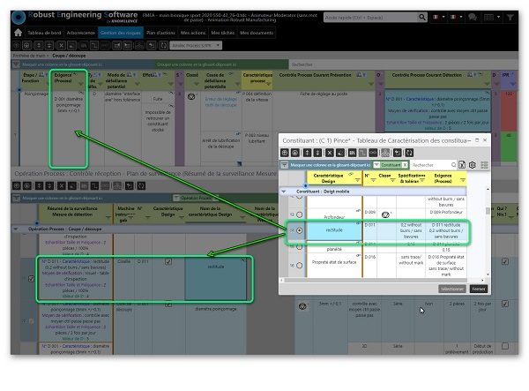Viewport: 529px width, 391px height.
Task: Click the Excel export icon in dialog
Action: coord(461,165)
